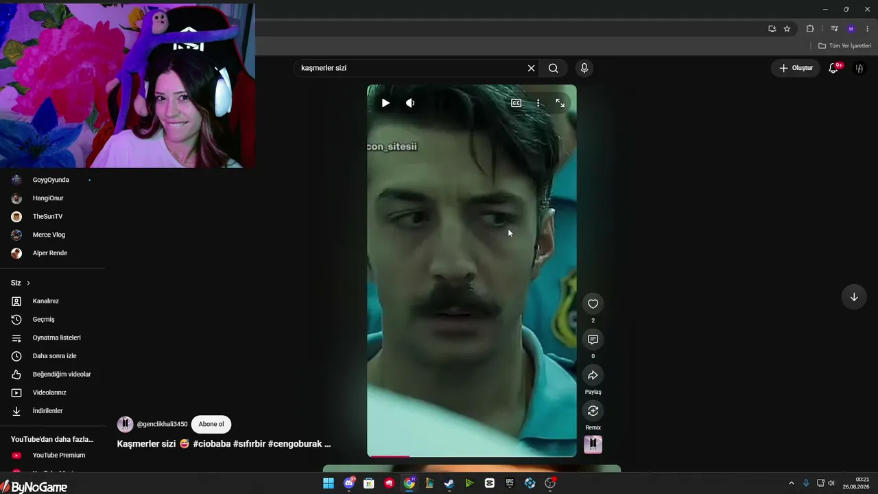The width and height of the screenshot is (878, 494).
Task: Open Discord from the taskbar
Action: click(x=349, y=483)
